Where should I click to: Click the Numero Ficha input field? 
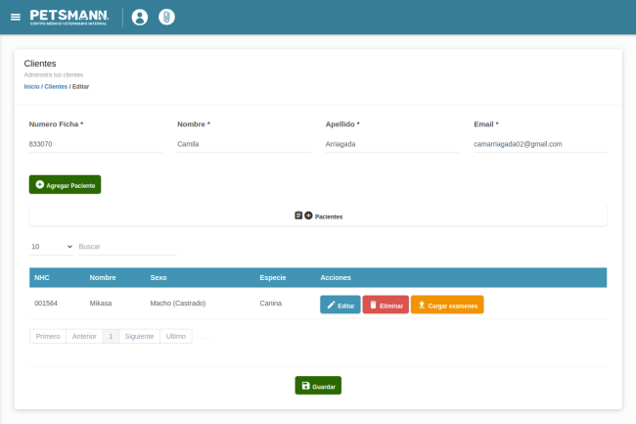(x=95, y=144)
